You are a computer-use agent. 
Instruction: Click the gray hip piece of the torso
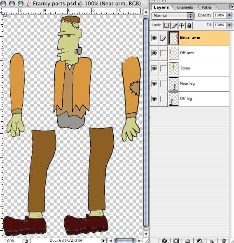point(71,121)
